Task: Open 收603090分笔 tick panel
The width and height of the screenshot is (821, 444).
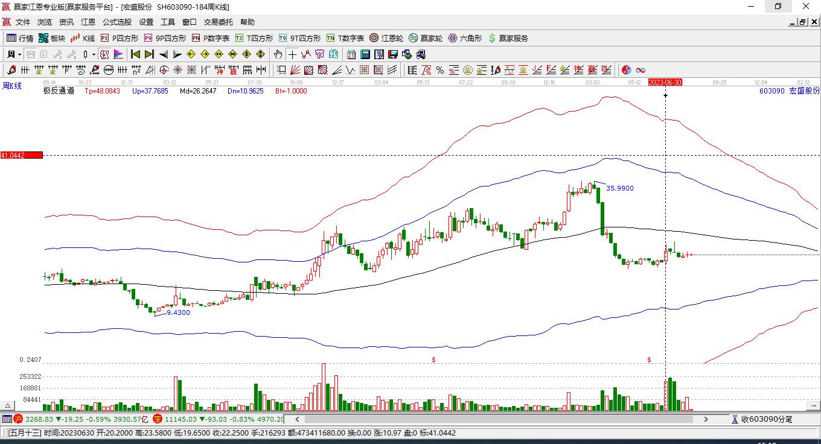Action: 762,419
